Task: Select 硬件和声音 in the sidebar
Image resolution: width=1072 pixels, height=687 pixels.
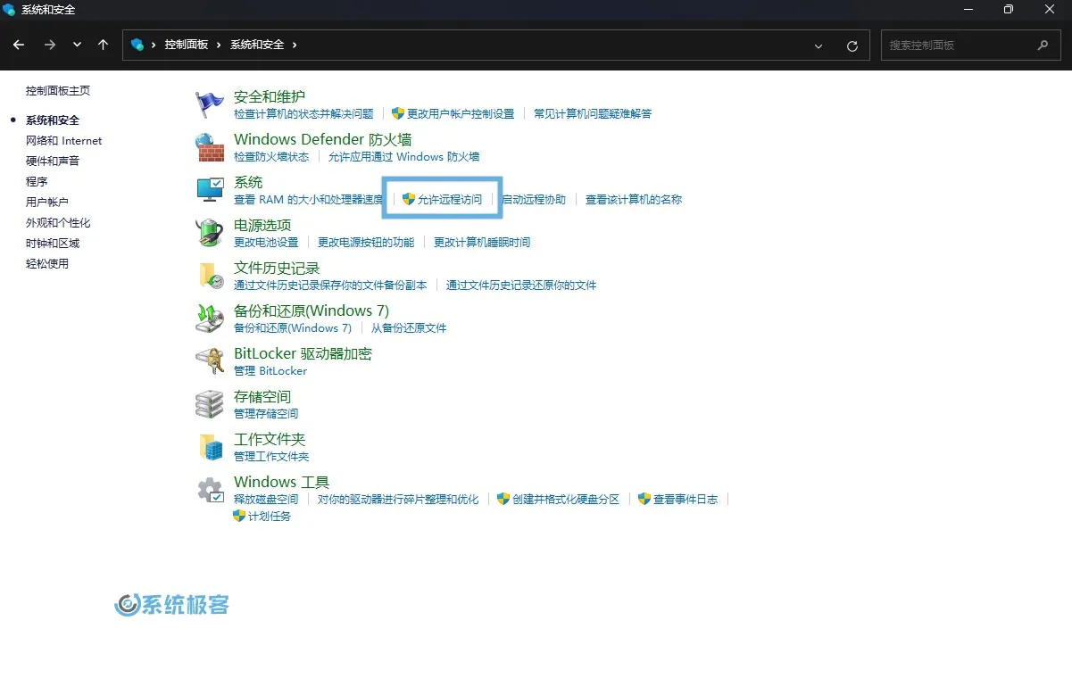Action: coord(54,161)
